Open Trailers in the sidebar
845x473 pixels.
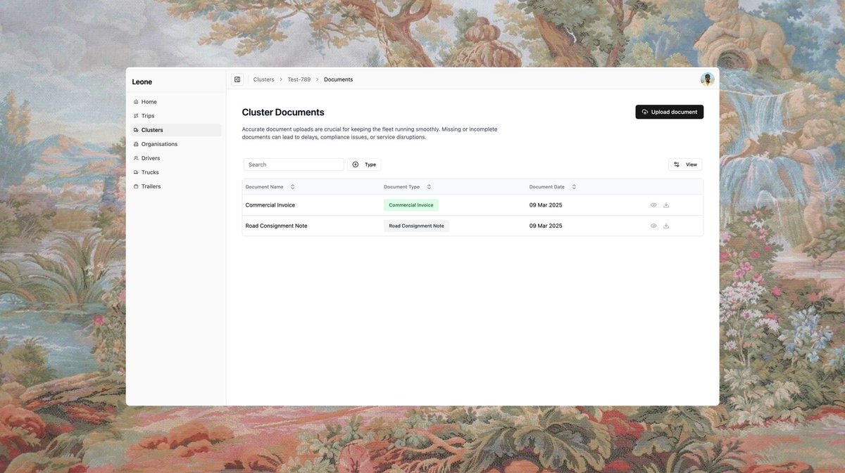coord(176,186)
